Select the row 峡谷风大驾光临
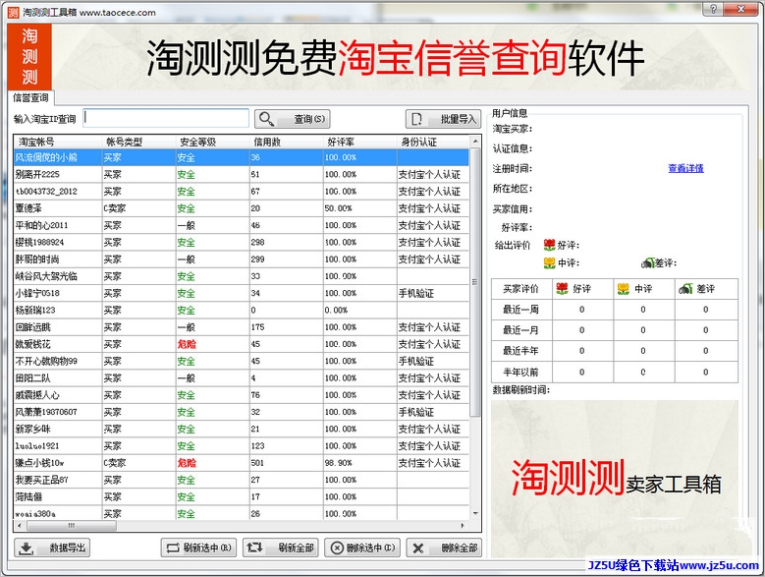The height and width of the screenshot is (577, 765). tap(242, 276)
